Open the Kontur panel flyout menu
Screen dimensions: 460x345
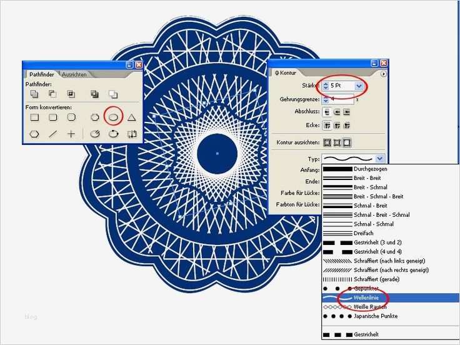coord(383,74)
